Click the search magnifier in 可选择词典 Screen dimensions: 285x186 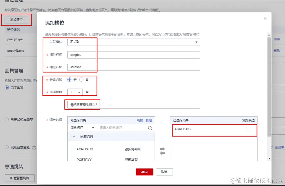pyautogui.click(x=150, y=128)
